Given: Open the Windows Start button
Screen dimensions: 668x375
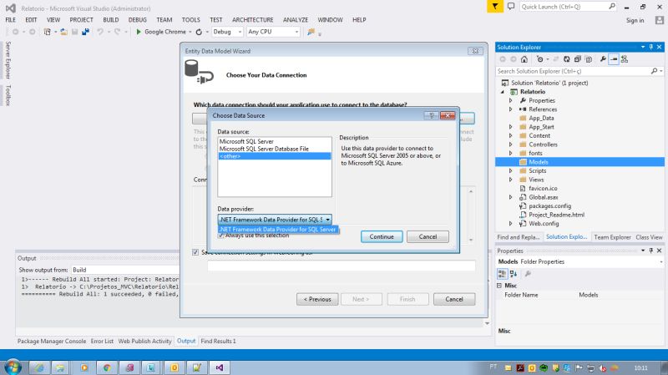Looking at the screenshot, I should (13, 367).
